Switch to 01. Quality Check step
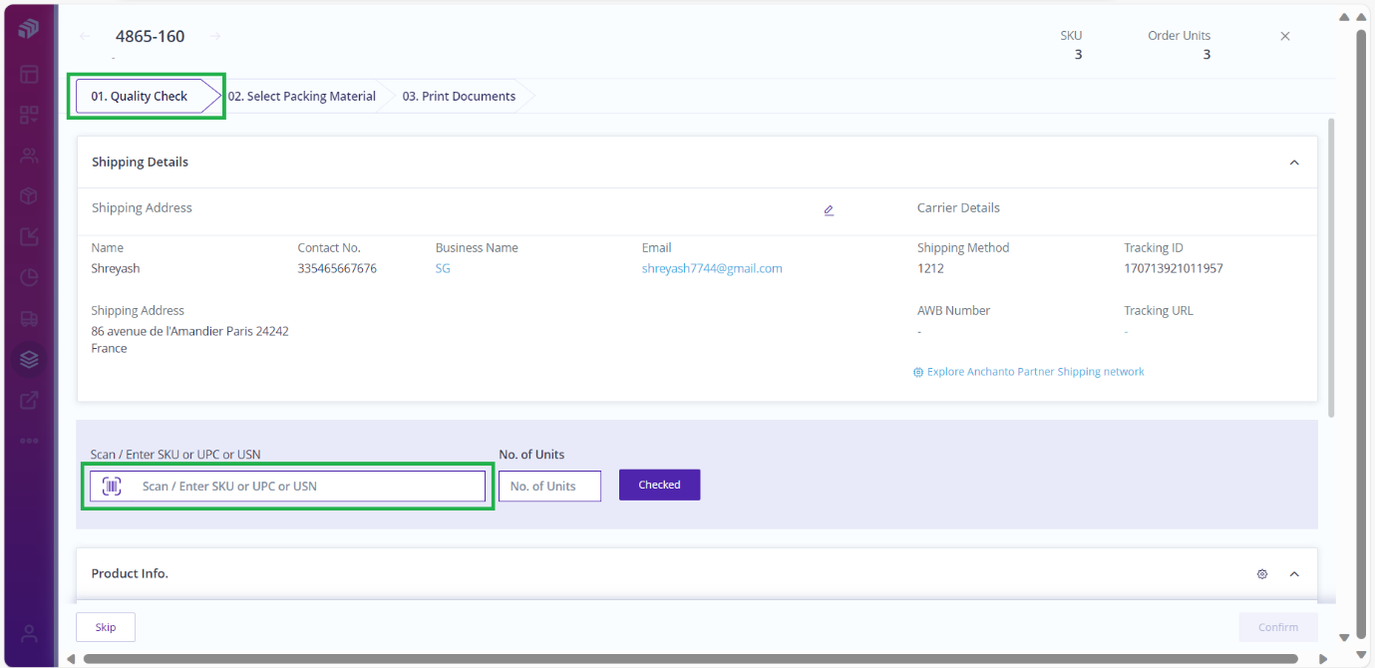The image size is (1375, 668). click(147, 97)
